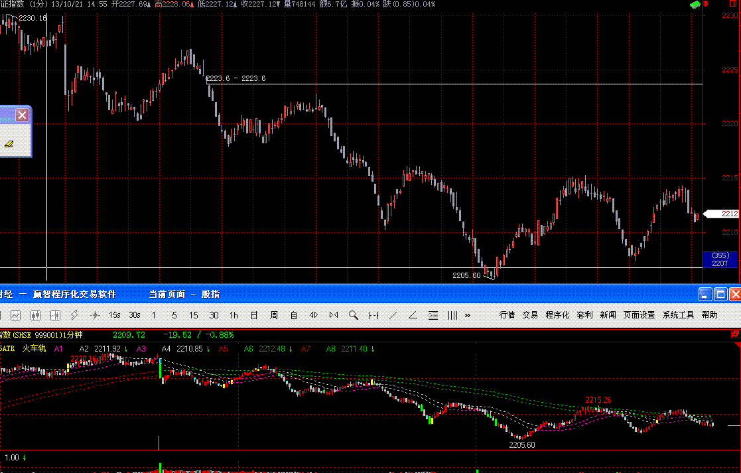Switch to 1h period chart
741x473 pixels.
234,315
